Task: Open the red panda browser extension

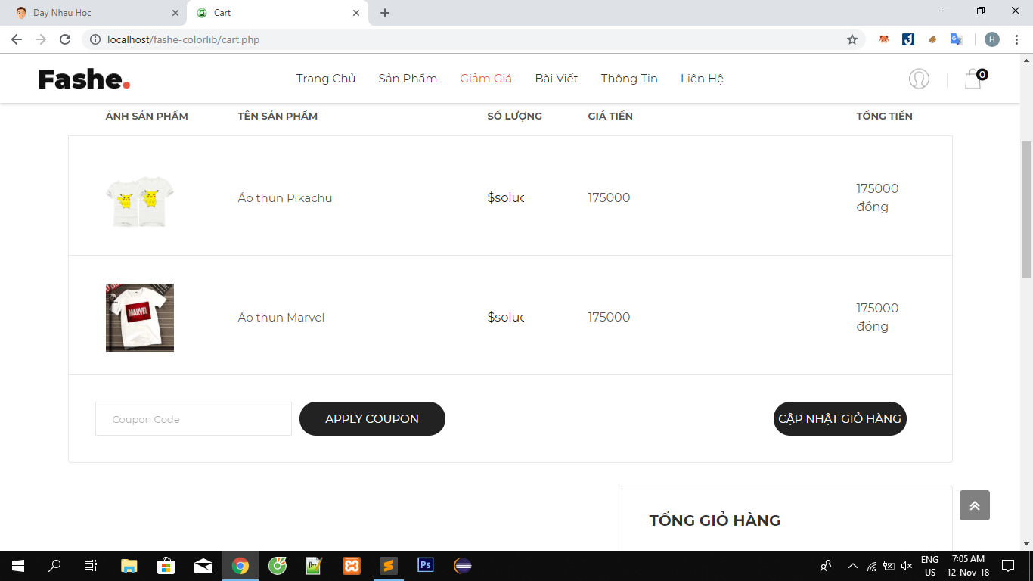Action: pos(883,39)
